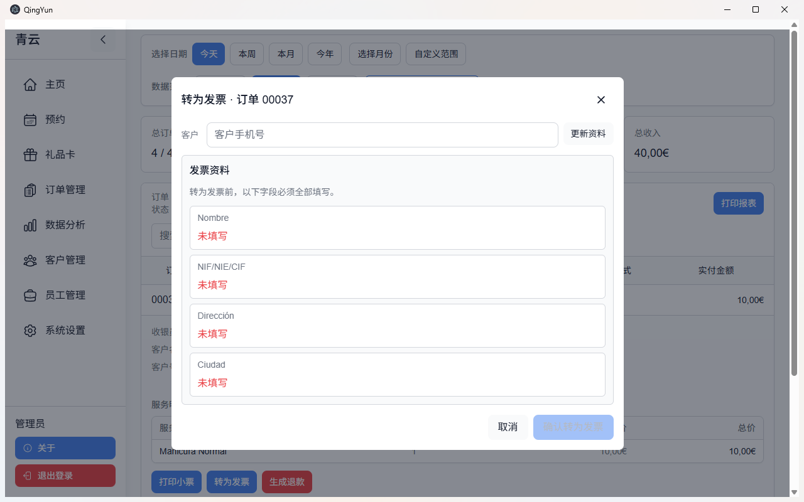Click the 退出登录 button
Screen dimensions: 804x502
[x=65, y=476]
